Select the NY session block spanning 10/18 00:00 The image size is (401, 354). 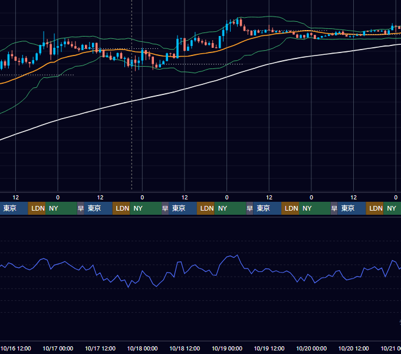(146, 208)
